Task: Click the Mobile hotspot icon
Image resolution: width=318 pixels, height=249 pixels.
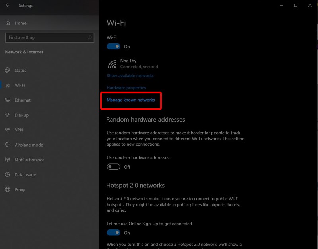Action: pos(7,160)
